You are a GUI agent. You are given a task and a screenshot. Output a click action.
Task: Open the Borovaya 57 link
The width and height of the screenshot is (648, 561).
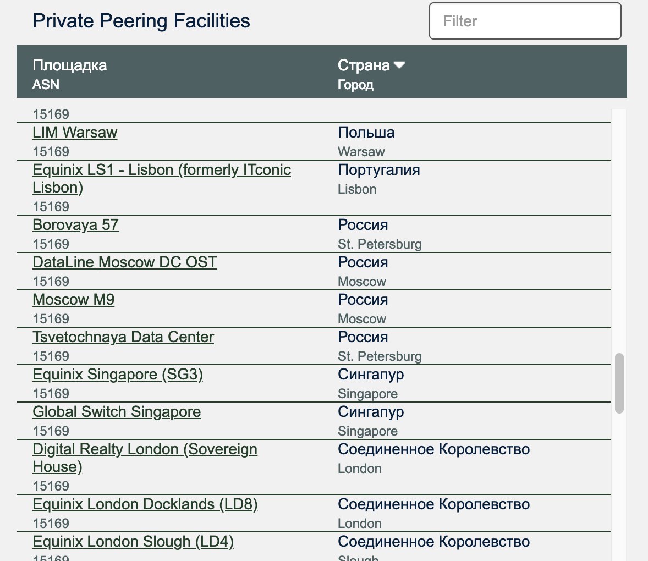75,225
